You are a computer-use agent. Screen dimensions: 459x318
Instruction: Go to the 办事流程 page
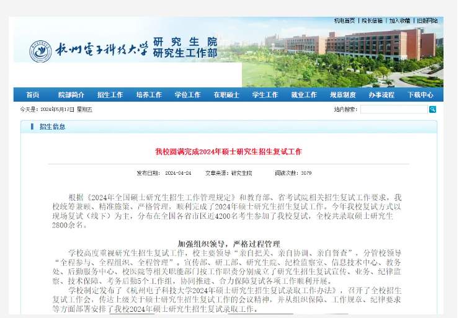point(381,95)
